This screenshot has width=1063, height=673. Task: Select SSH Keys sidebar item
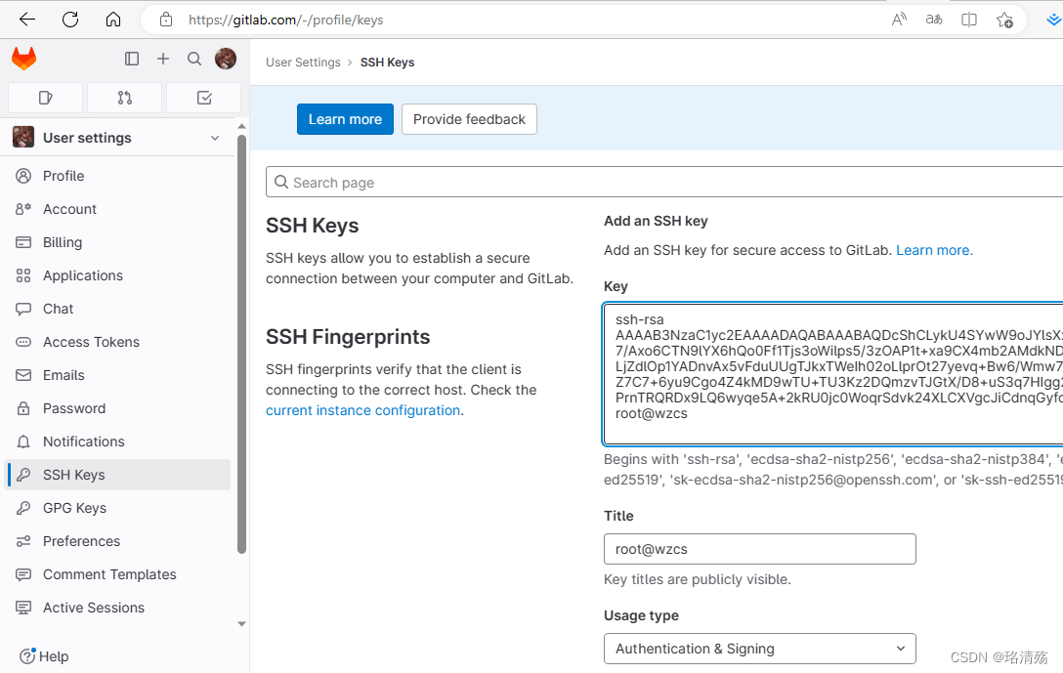(x=117, y=475)
